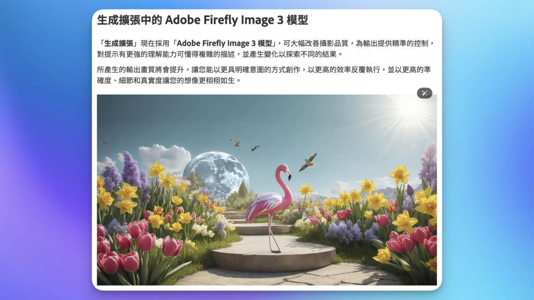Click the second paragraph starting 所產生的輸出畫質
534x300 pixels.
click(264, 75)
